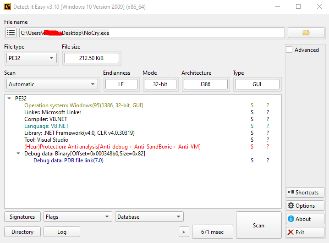
Task: Open the Scan mode Automatic dropdown
Action: click(52, 84)
